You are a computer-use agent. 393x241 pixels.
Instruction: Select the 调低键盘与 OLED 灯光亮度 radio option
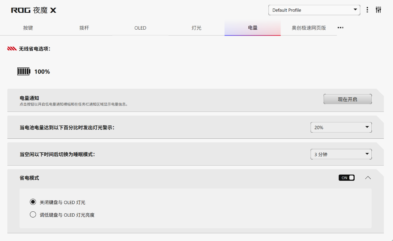point(33,214)
